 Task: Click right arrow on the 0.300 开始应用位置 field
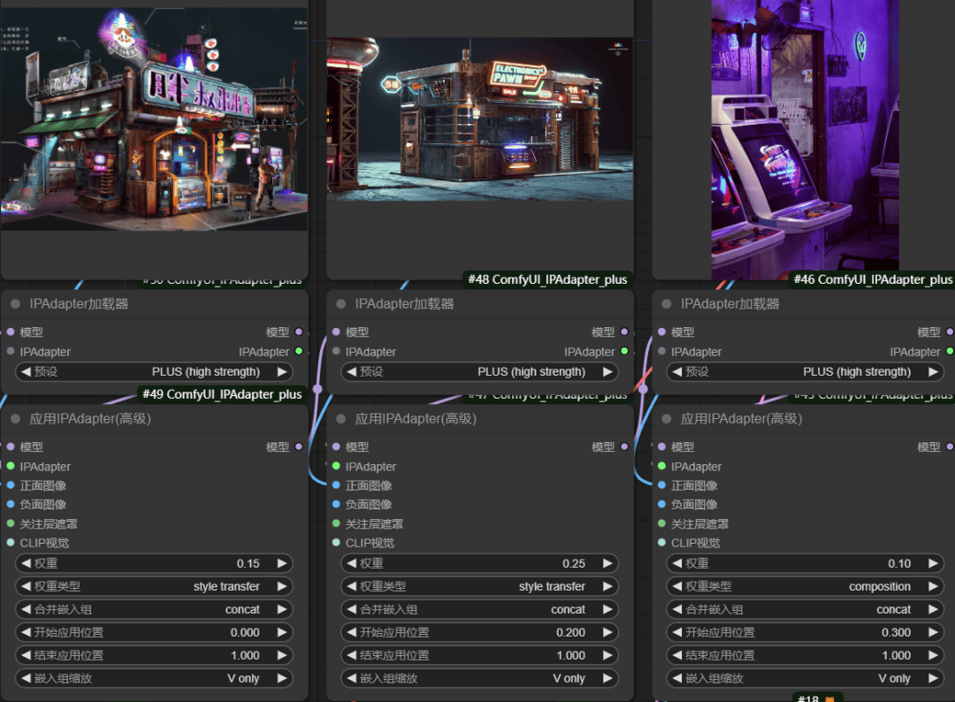point(933,632)
